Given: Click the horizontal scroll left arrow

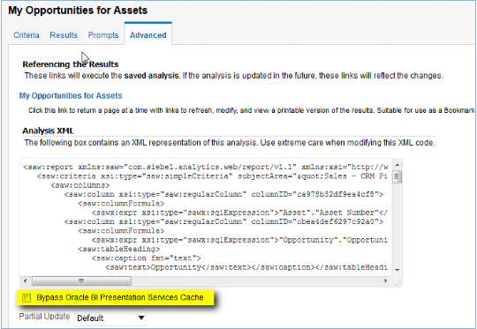Looking at the screenshot, I should click(25, 280).
